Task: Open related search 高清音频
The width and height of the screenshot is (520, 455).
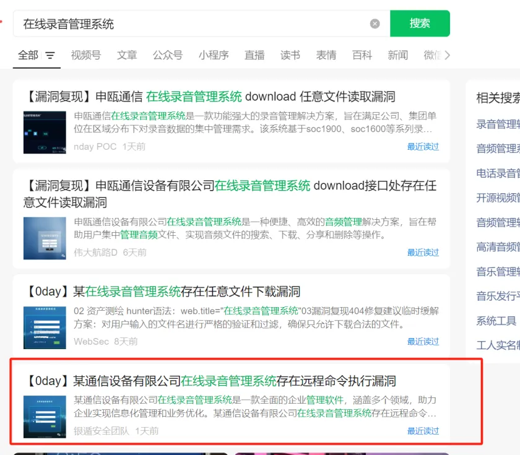Action: (498, 247)
